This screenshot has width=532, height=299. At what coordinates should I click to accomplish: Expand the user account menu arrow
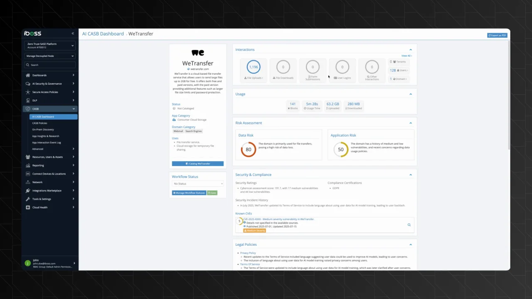(74, 263)
